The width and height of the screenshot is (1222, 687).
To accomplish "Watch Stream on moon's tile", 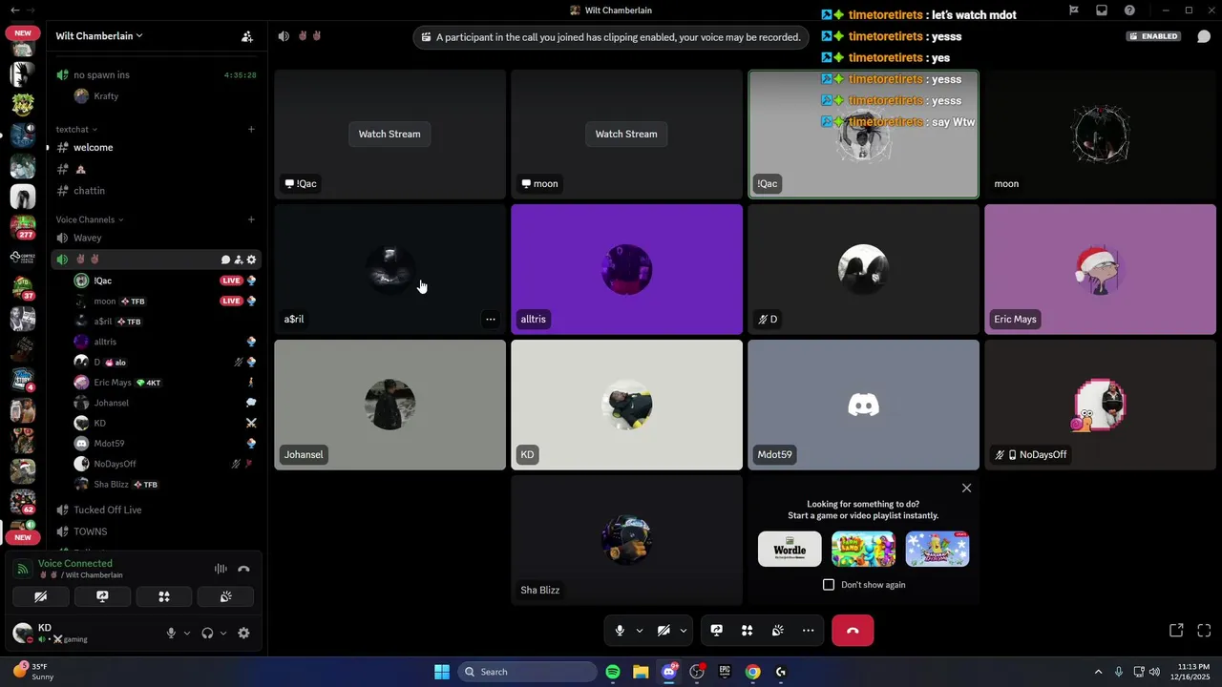I will tap(626, 134).
